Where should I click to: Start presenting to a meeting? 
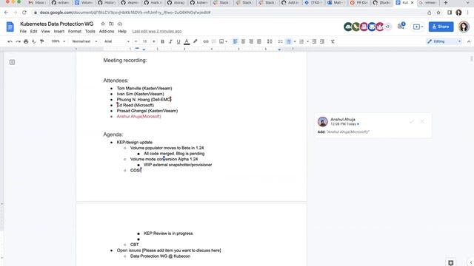click(x=416, y=27)
